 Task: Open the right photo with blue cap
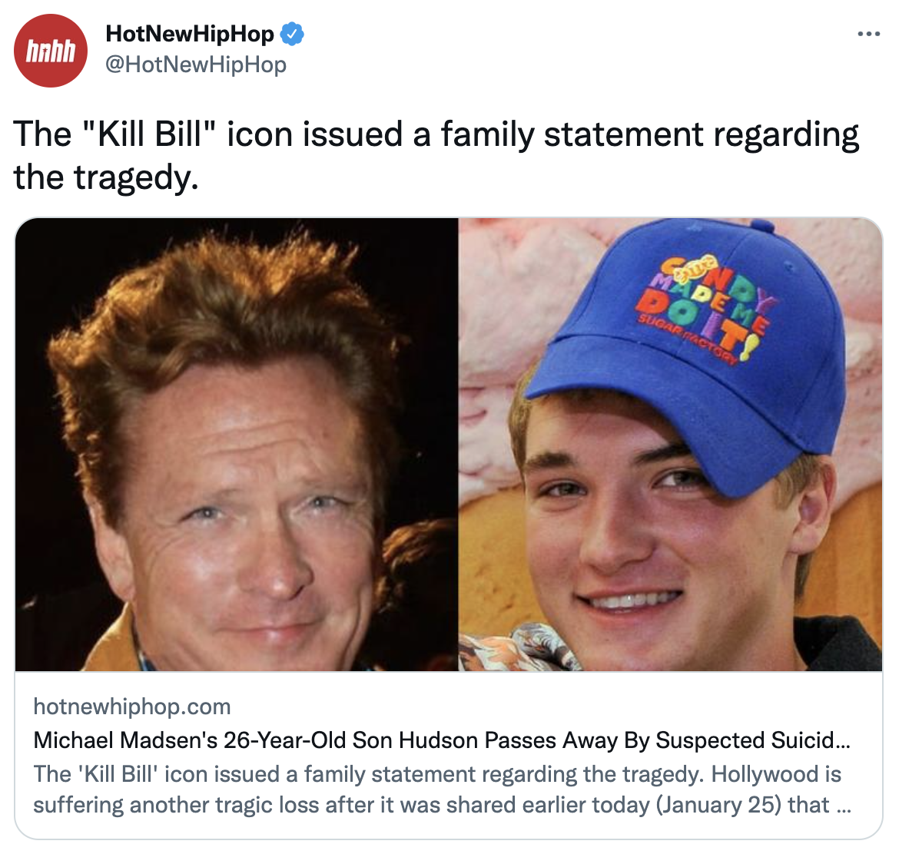[670, 444]
